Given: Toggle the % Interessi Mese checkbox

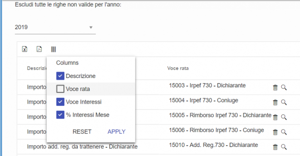Looking at the screenshot, I should coord(60,115).
